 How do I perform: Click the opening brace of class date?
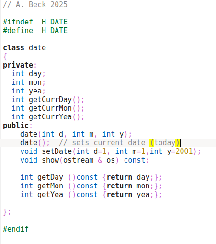[5, 57]
